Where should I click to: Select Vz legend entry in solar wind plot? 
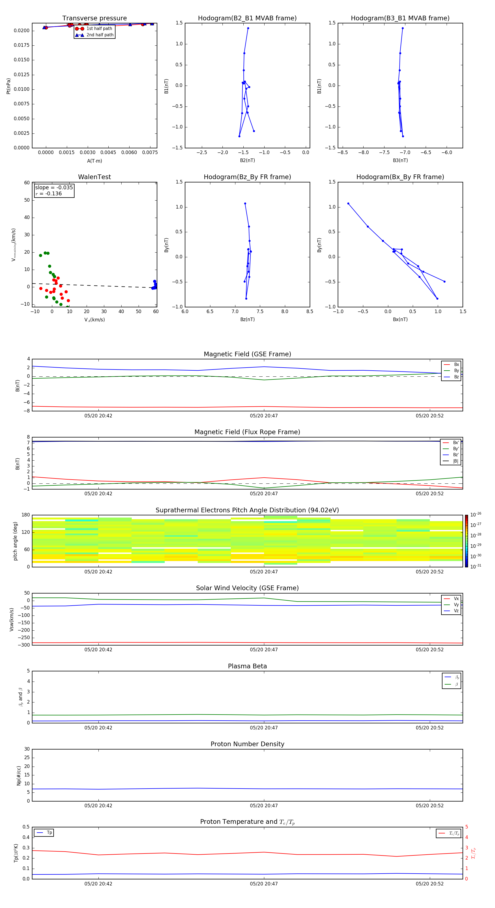451,611
